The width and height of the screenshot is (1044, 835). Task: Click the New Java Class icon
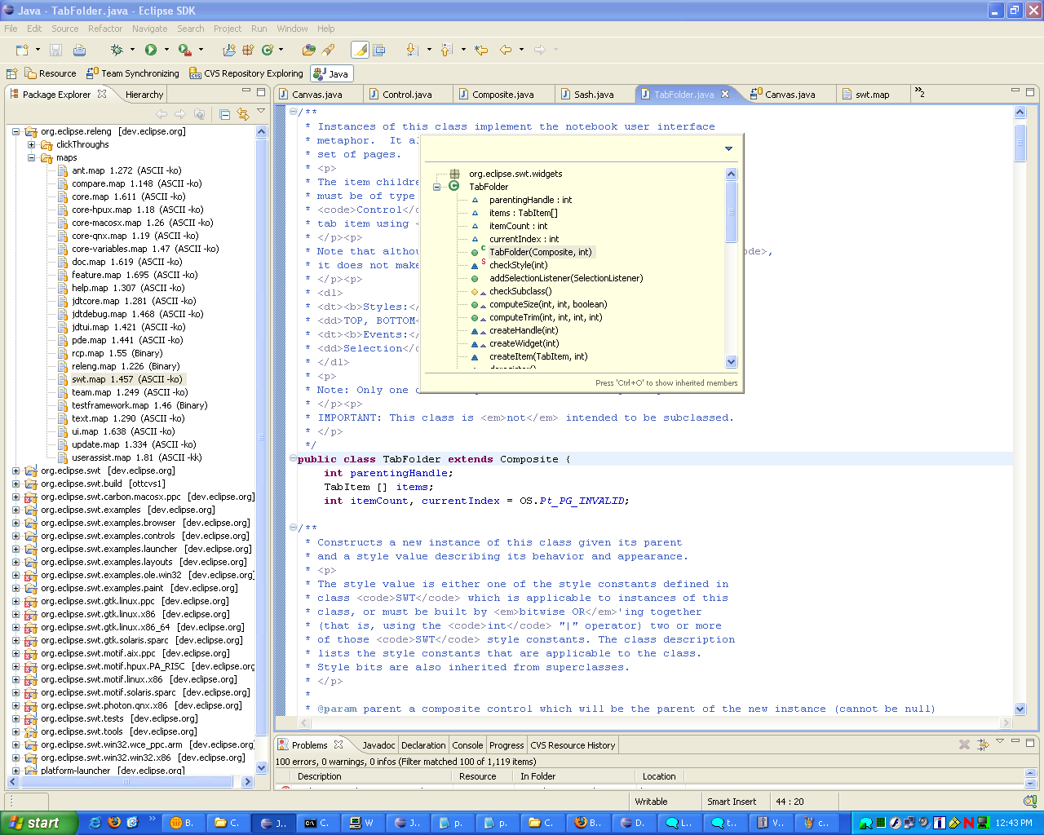click(x=268, y=51)
